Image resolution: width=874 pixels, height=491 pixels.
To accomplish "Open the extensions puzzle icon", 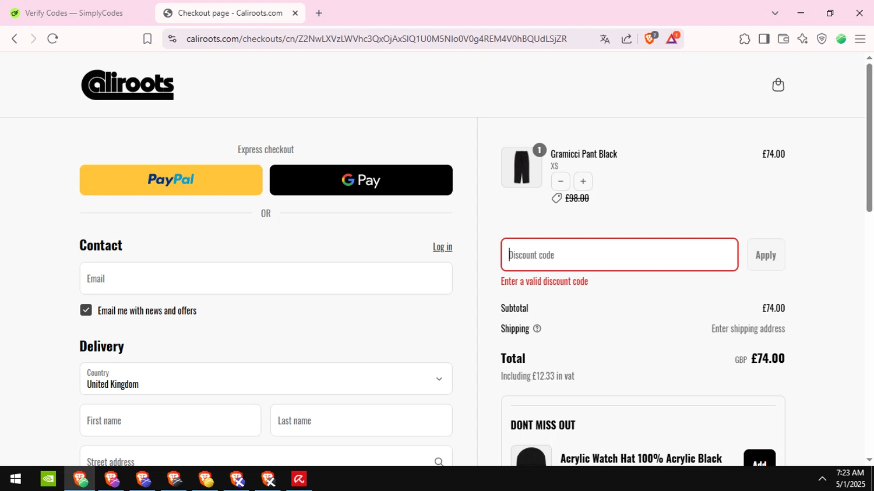I will (x=745, y=39).
